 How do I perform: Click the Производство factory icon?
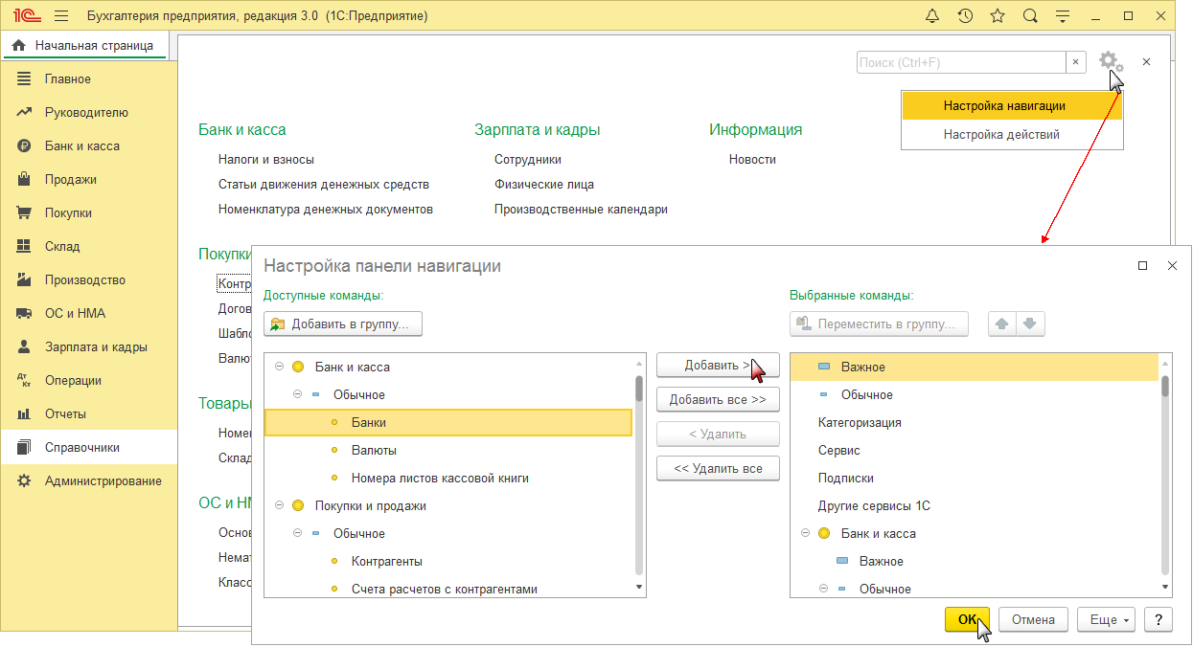coord(24,279)
